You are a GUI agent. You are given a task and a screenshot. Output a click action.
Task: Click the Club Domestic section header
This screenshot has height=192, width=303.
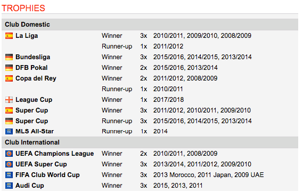150,25
